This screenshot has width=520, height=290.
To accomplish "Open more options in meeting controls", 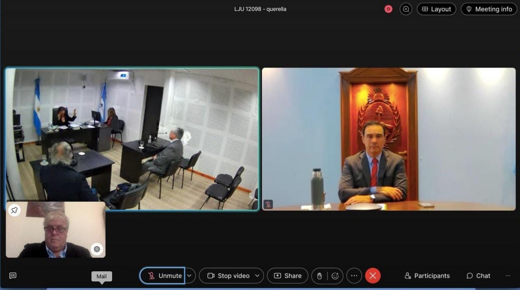I will tap(354, 276).
